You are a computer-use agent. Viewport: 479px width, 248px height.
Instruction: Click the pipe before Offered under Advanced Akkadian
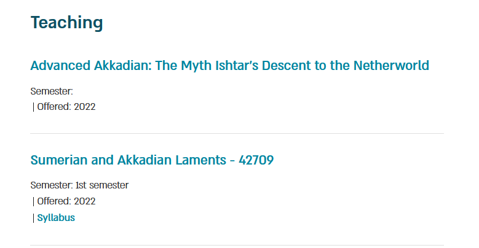click(33, 107)
